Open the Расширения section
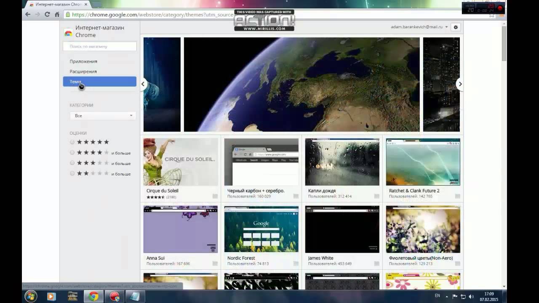539x303 pixels. click(x=83, y=72)
